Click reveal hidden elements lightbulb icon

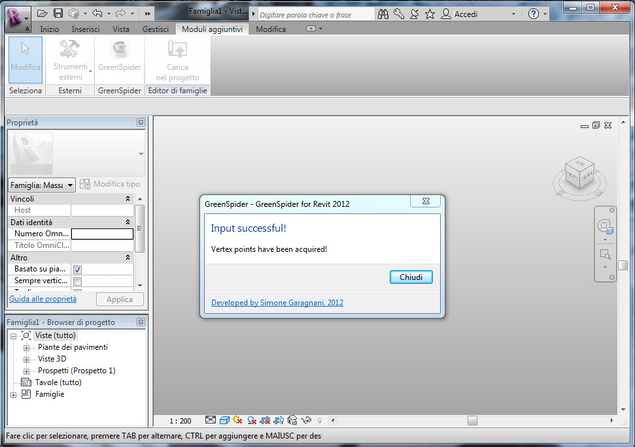[x=320, y=421]
